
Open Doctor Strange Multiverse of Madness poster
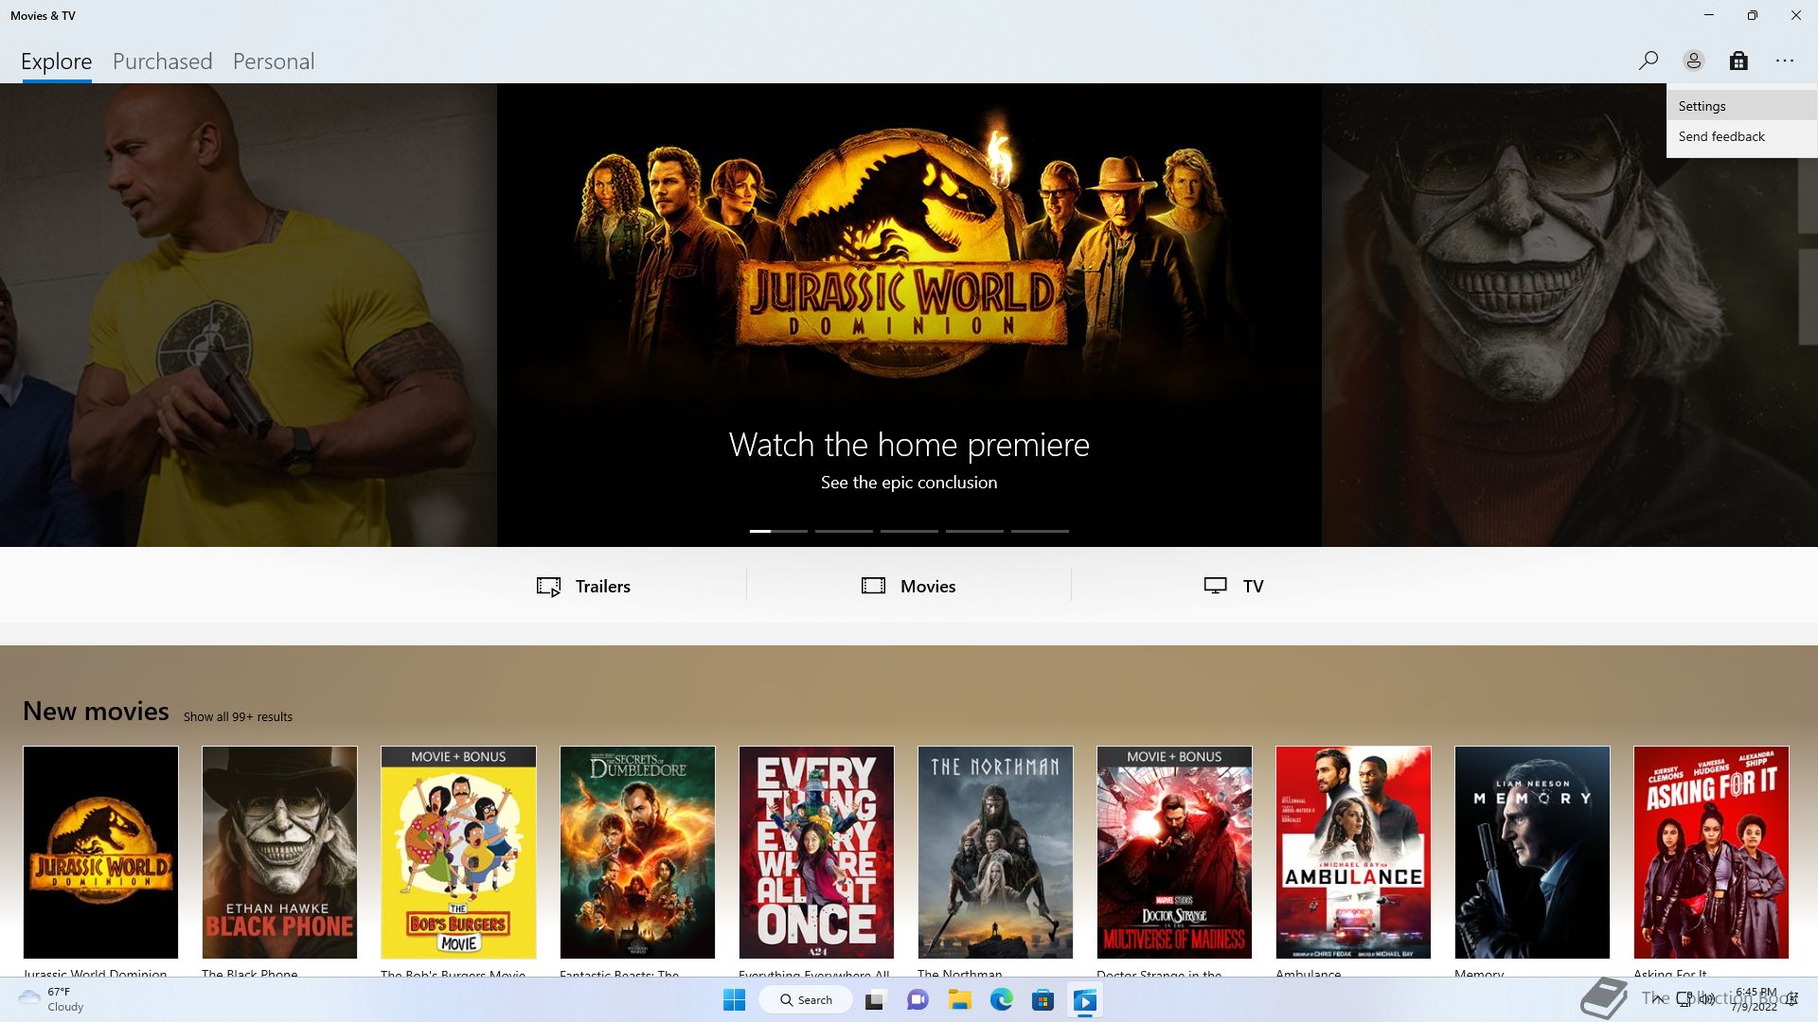(1174, 852)
